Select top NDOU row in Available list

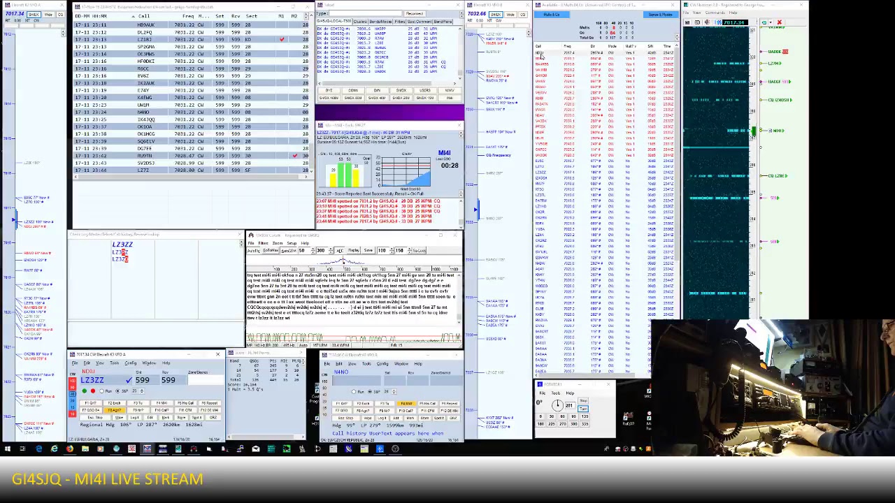605,52
